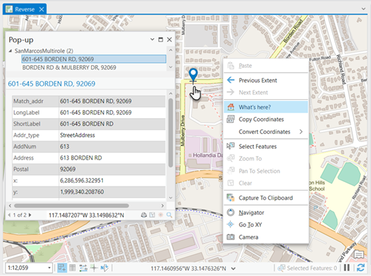Click the north arrow ground-to-grid icon

pyautogui.click(x=104, y=268)
